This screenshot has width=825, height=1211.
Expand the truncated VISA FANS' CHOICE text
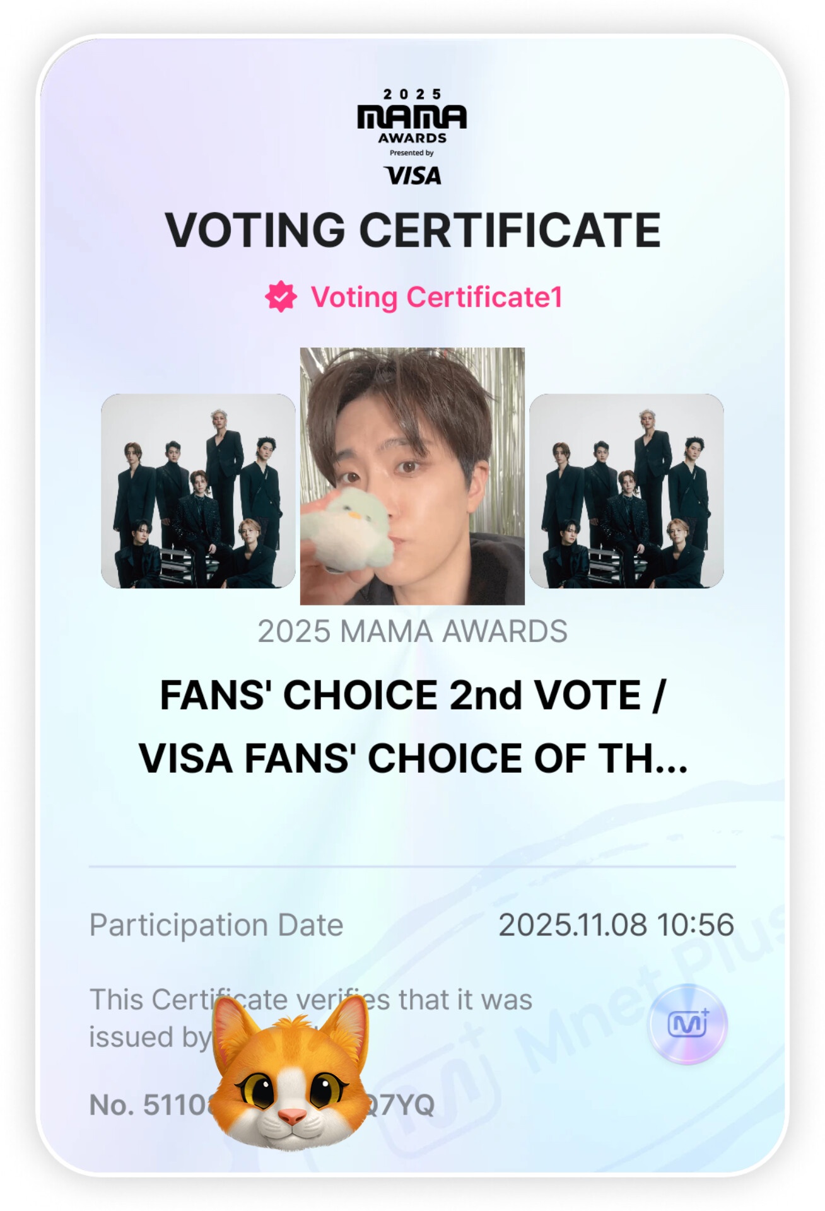413,758
